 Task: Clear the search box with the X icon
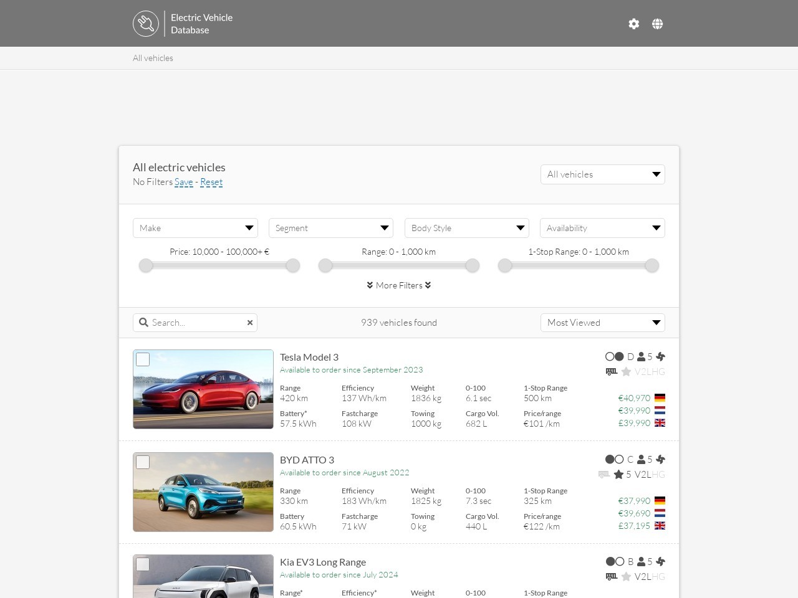(250, 323)
